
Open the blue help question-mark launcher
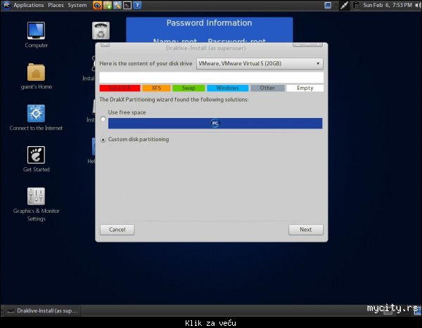pyautogui.click(x=137, y=5)
